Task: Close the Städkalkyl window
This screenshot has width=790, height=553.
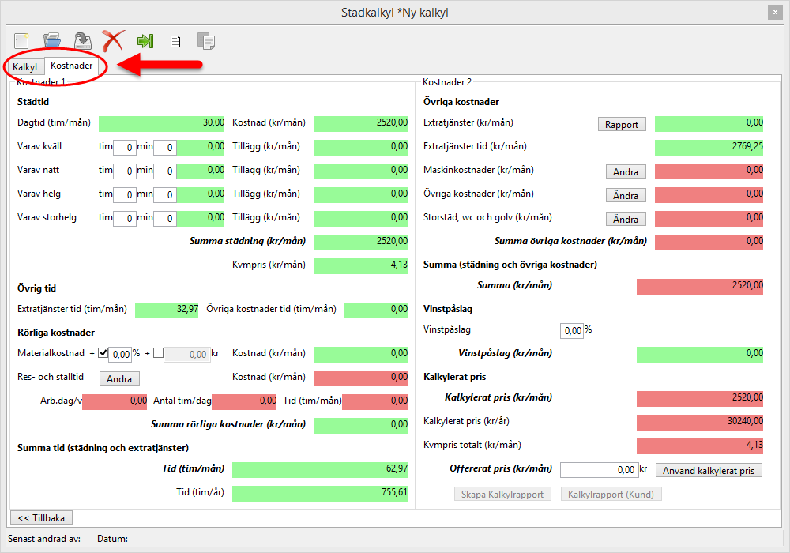Action: [x=774, y=12]
